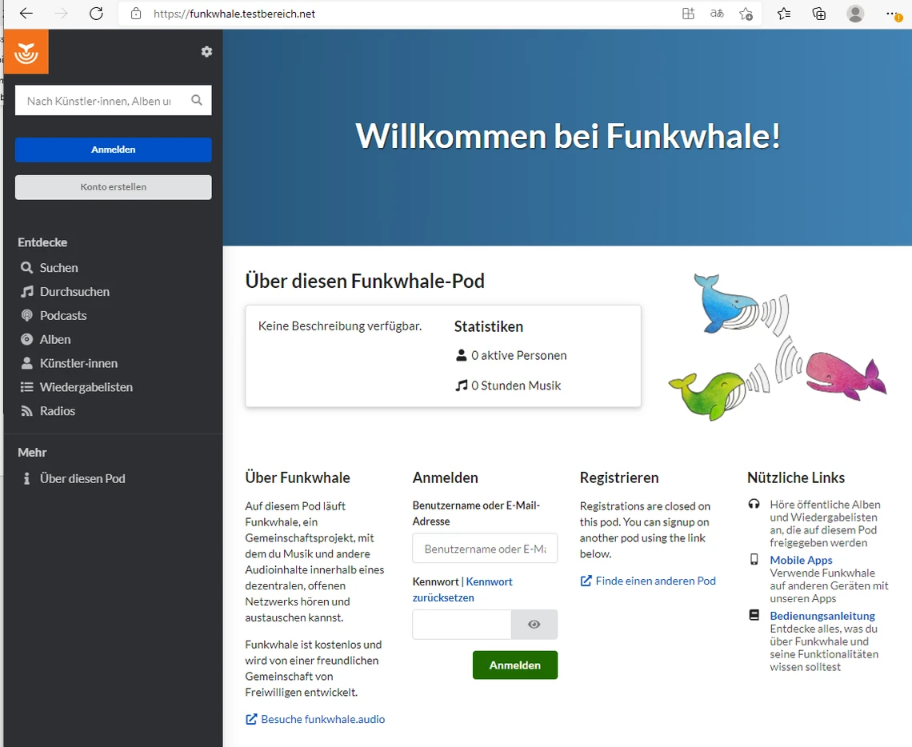
Task: Open browser Collections icon
Action: 818,14
